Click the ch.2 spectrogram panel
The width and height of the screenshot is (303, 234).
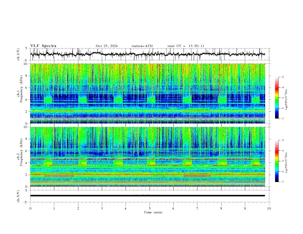tap(148, 157)
